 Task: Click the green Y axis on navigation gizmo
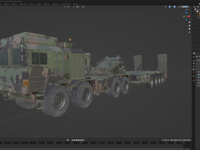pos(184,16)
